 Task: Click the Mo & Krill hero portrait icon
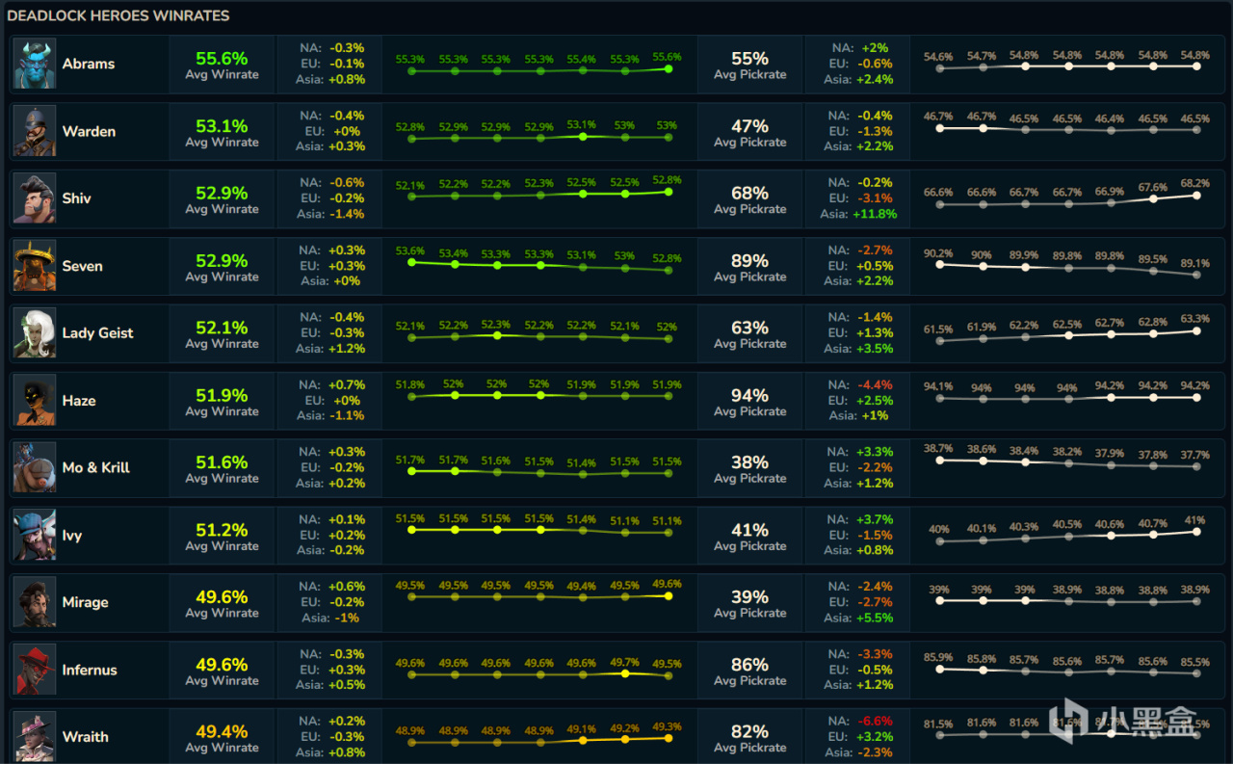point(35,467)
